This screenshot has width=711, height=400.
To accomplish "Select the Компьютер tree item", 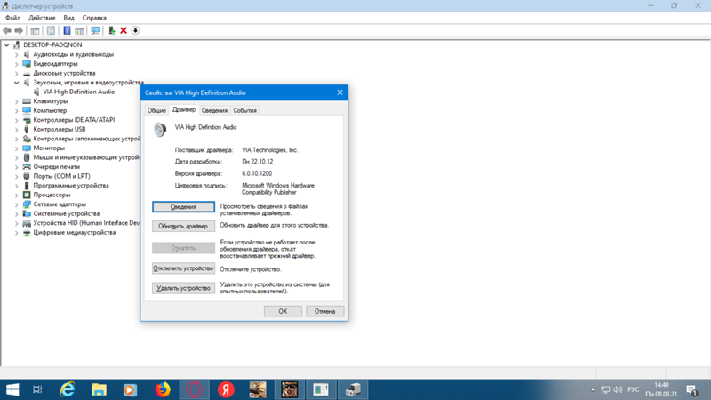I will (50, 110).
